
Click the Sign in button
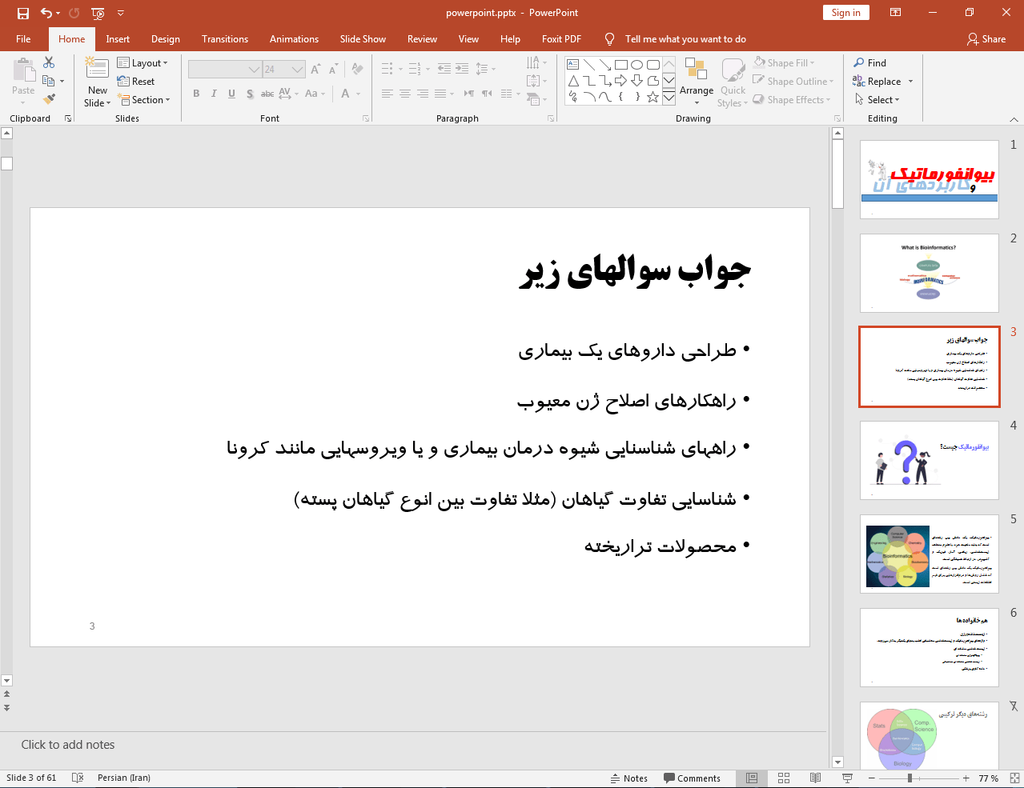[845, 13]
